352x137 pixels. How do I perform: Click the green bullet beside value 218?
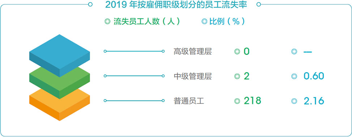(237, 101)
